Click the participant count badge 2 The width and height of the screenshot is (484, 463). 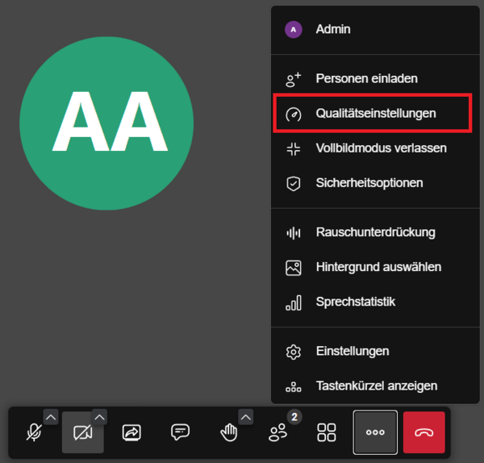[294, 417]
